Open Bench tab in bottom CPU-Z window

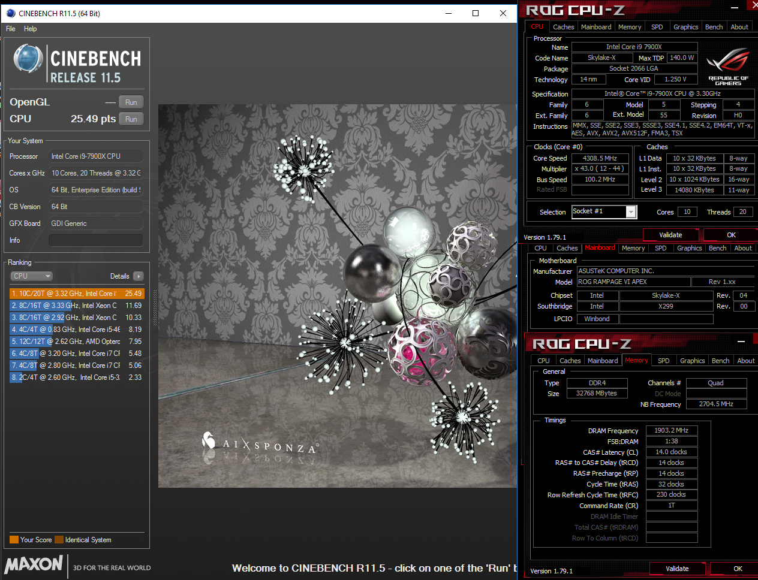click(x=720, y=361)
